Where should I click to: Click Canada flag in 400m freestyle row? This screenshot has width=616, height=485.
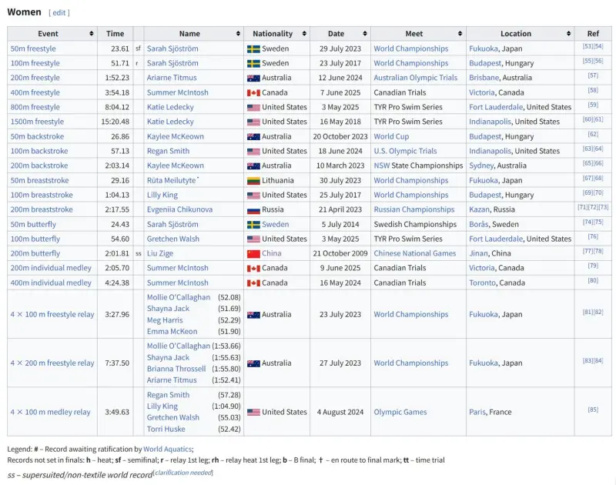tap(253, 93)
